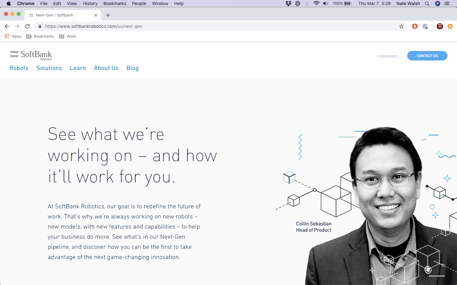Open Notification Center list icon

[x=447, y=4]
